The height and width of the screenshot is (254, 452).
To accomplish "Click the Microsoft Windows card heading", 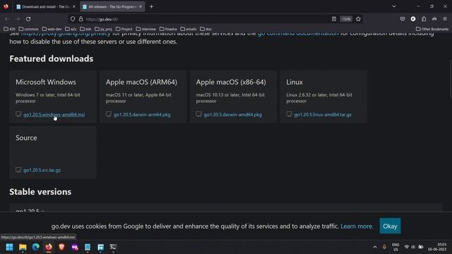I will [x=46, y=82].
